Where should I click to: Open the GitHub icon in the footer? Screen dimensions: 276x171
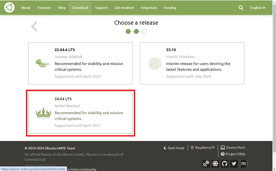[x=224, y=164]
